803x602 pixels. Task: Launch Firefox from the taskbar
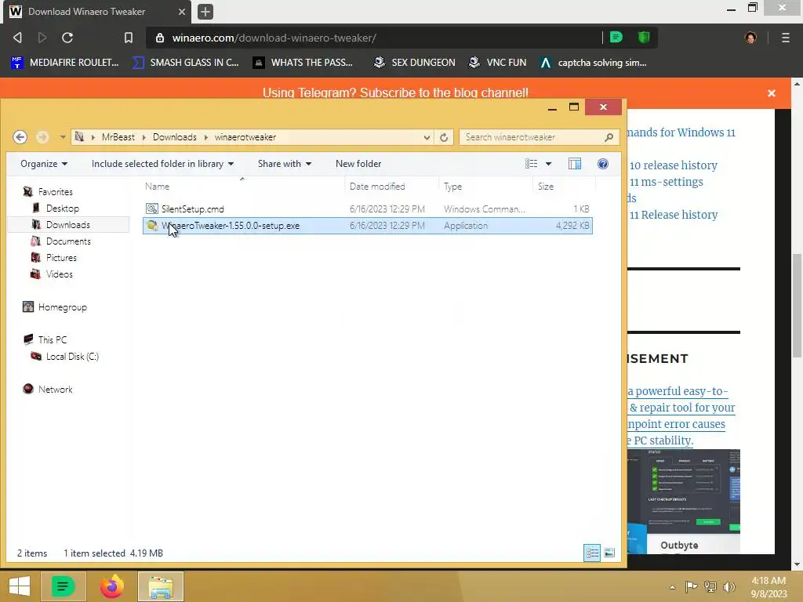(112, 586)
